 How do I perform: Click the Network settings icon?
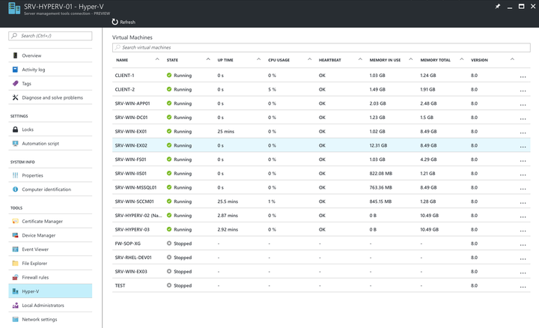(x=15, y=320)
